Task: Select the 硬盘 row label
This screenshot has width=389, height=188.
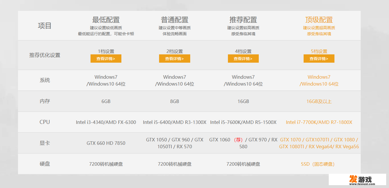Action: [45, 164]
